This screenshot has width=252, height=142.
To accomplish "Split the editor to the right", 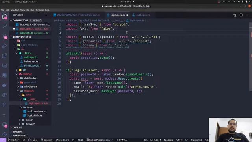I will (x=241, y=15).
